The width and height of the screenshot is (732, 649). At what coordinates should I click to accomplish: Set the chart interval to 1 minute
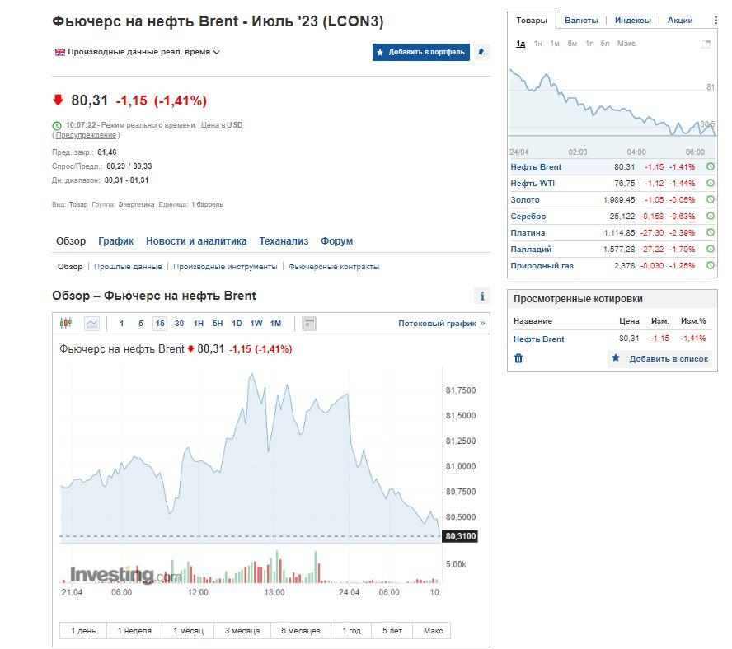coord(122,324)
